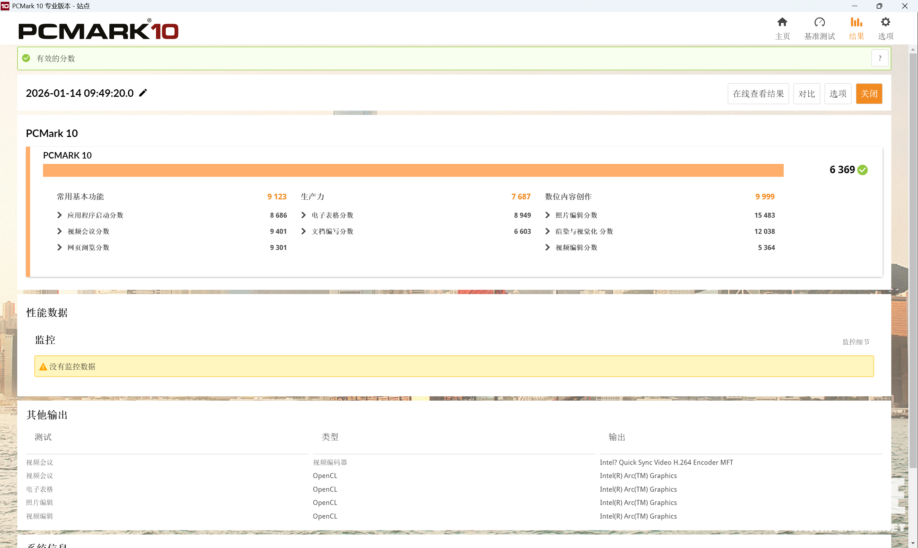Expand the 渲染与视觉化 分数 row
Image resolution: width=918 pixels, height=548 pixels.
(548, 232)
